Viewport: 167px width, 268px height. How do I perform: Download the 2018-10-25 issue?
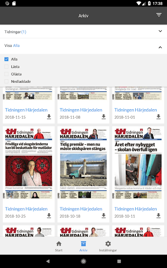(x=49, y=216)
